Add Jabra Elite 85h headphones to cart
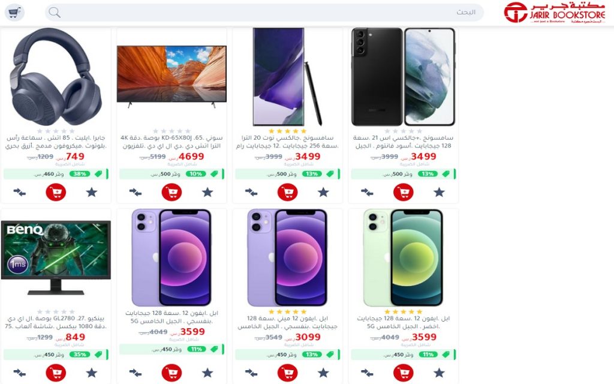614x384 pixels. coord(56,192)
